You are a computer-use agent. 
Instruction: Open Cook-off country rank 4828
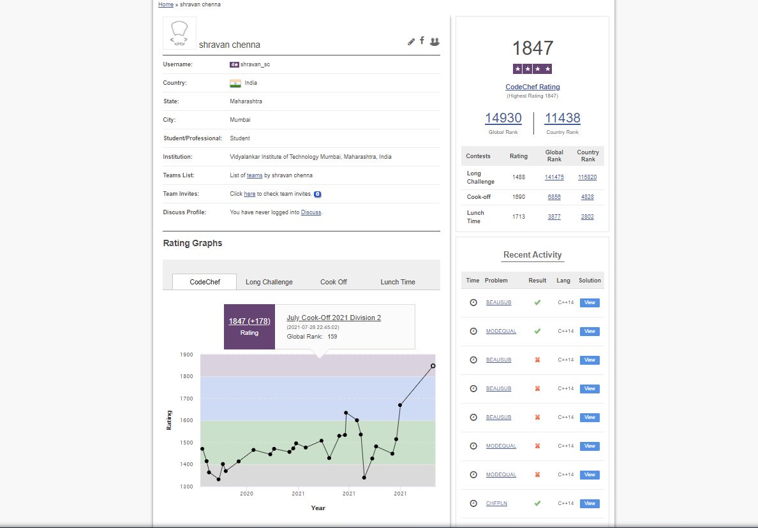588,197
